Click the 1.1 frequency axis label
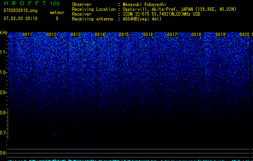253x161 pixels. click(4, 52)
